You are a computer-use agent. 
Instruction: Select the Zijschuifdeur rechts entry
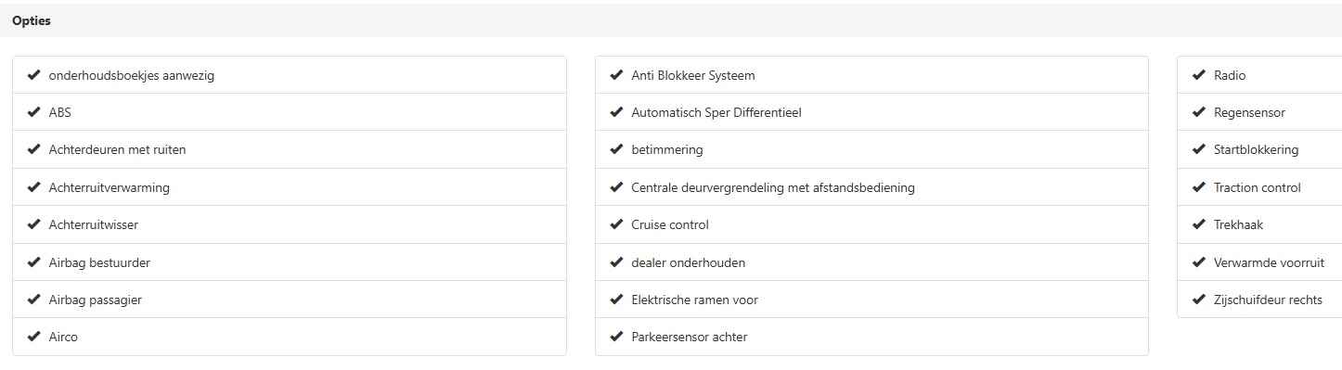(1259, 300)
